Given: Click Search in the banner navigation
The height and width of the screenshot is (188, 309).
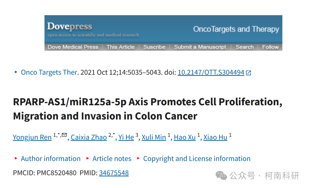Looking at the screenshot, I should [245, 47].
